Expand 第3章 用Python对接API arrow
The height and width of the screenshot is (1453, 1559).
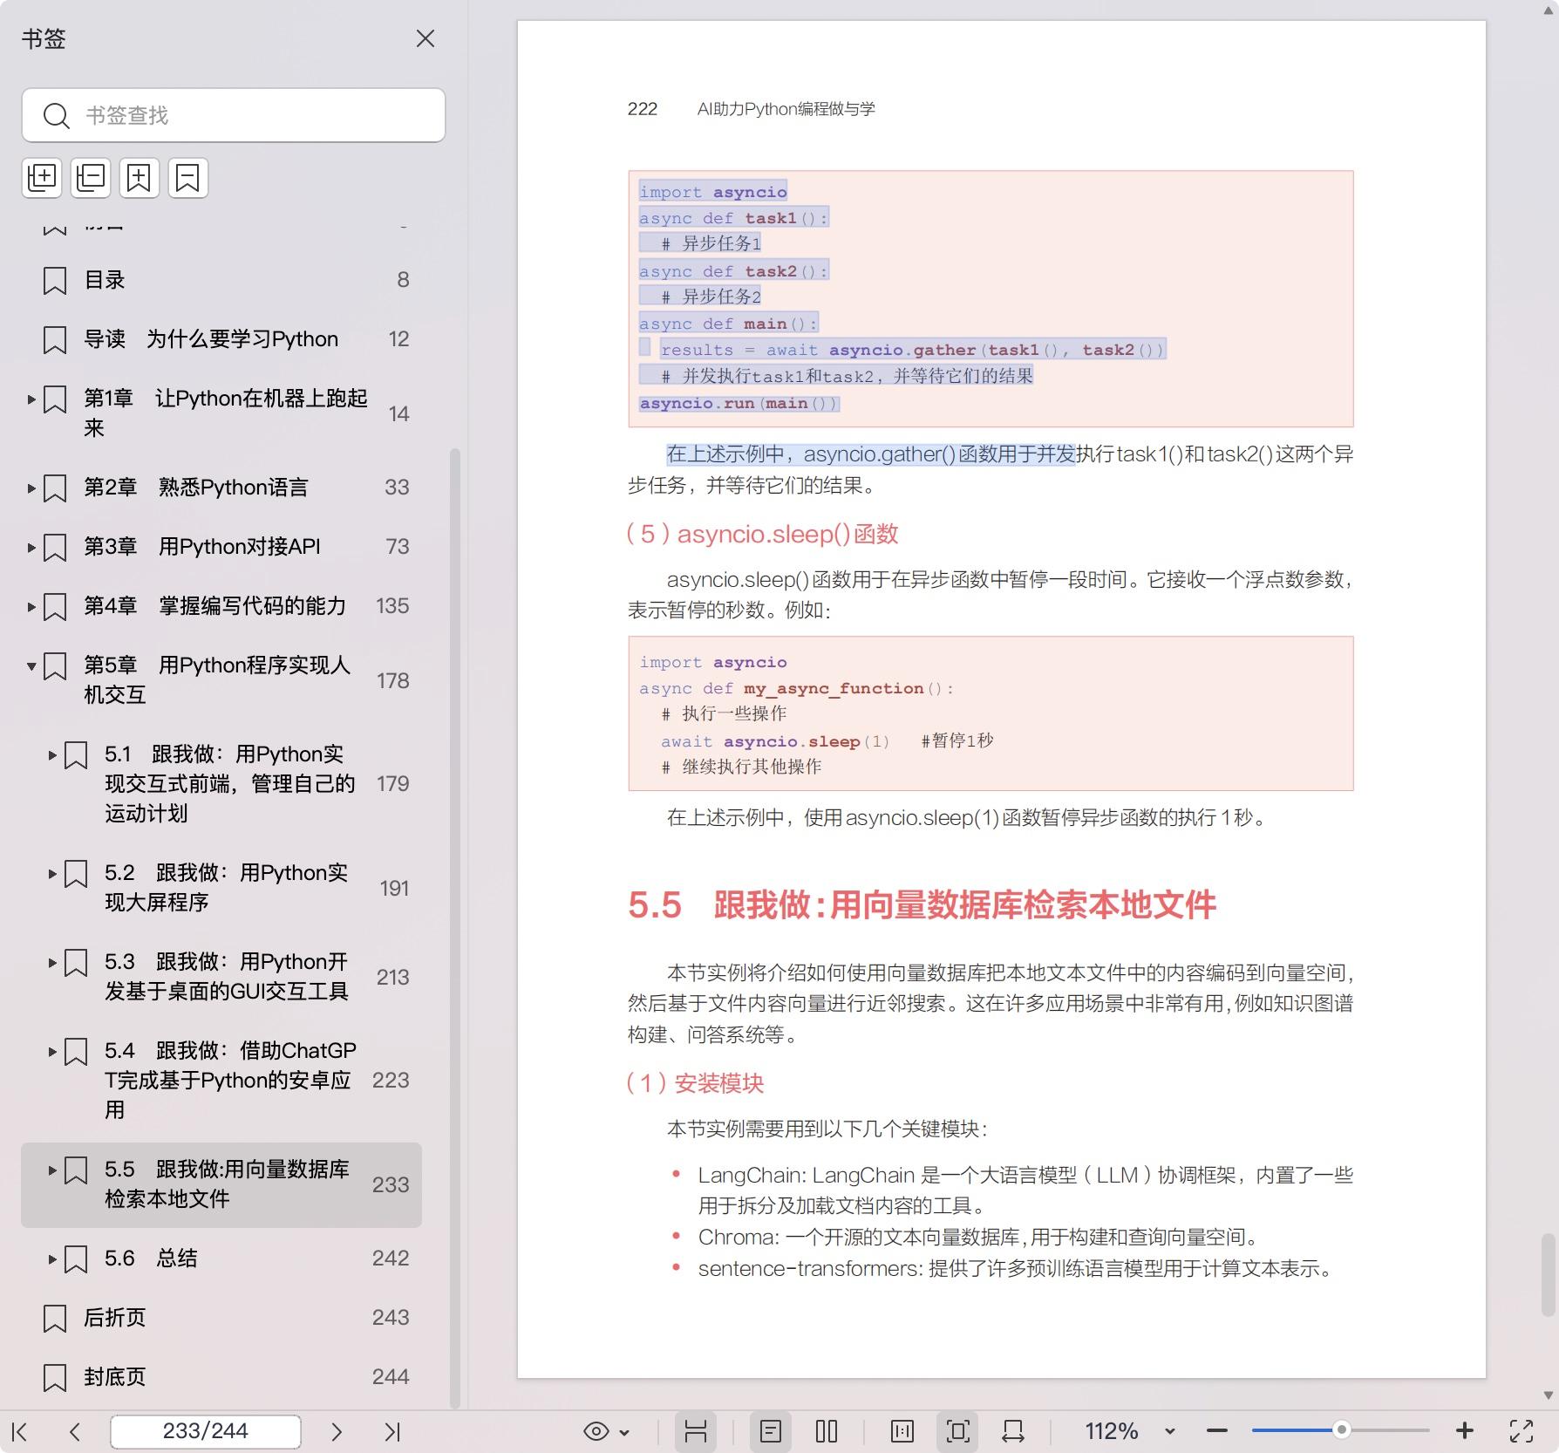coord(31,547)
